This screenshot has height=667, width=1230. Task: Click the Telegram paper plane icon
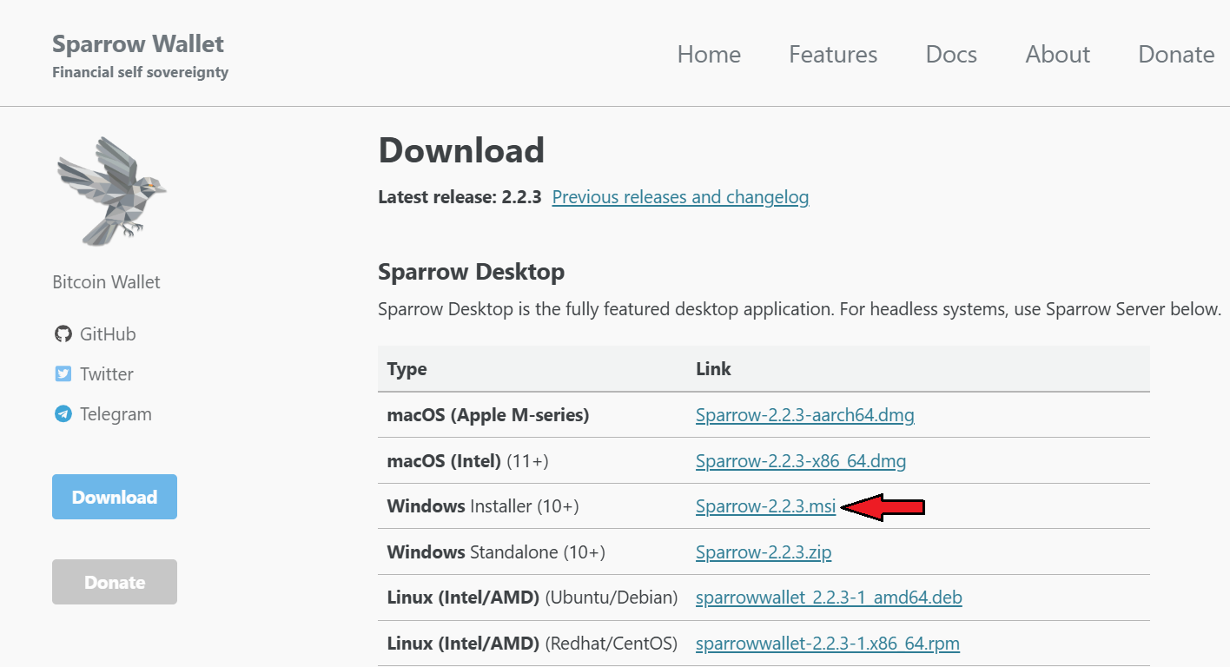pos(63,414)
